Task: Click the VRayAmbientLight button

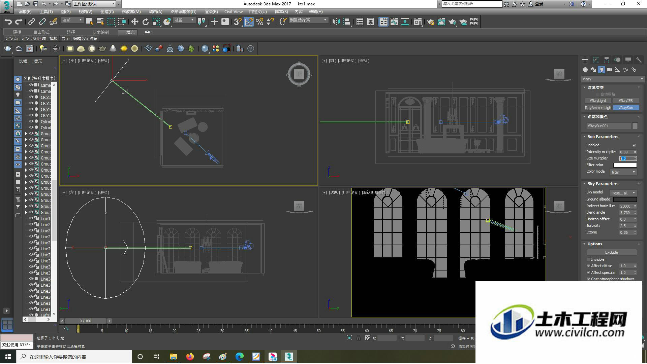Action: pos(598,108)
